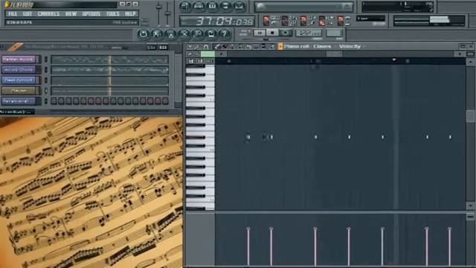
Task: Toggle the Claves channel select LED
Action: 46,91
